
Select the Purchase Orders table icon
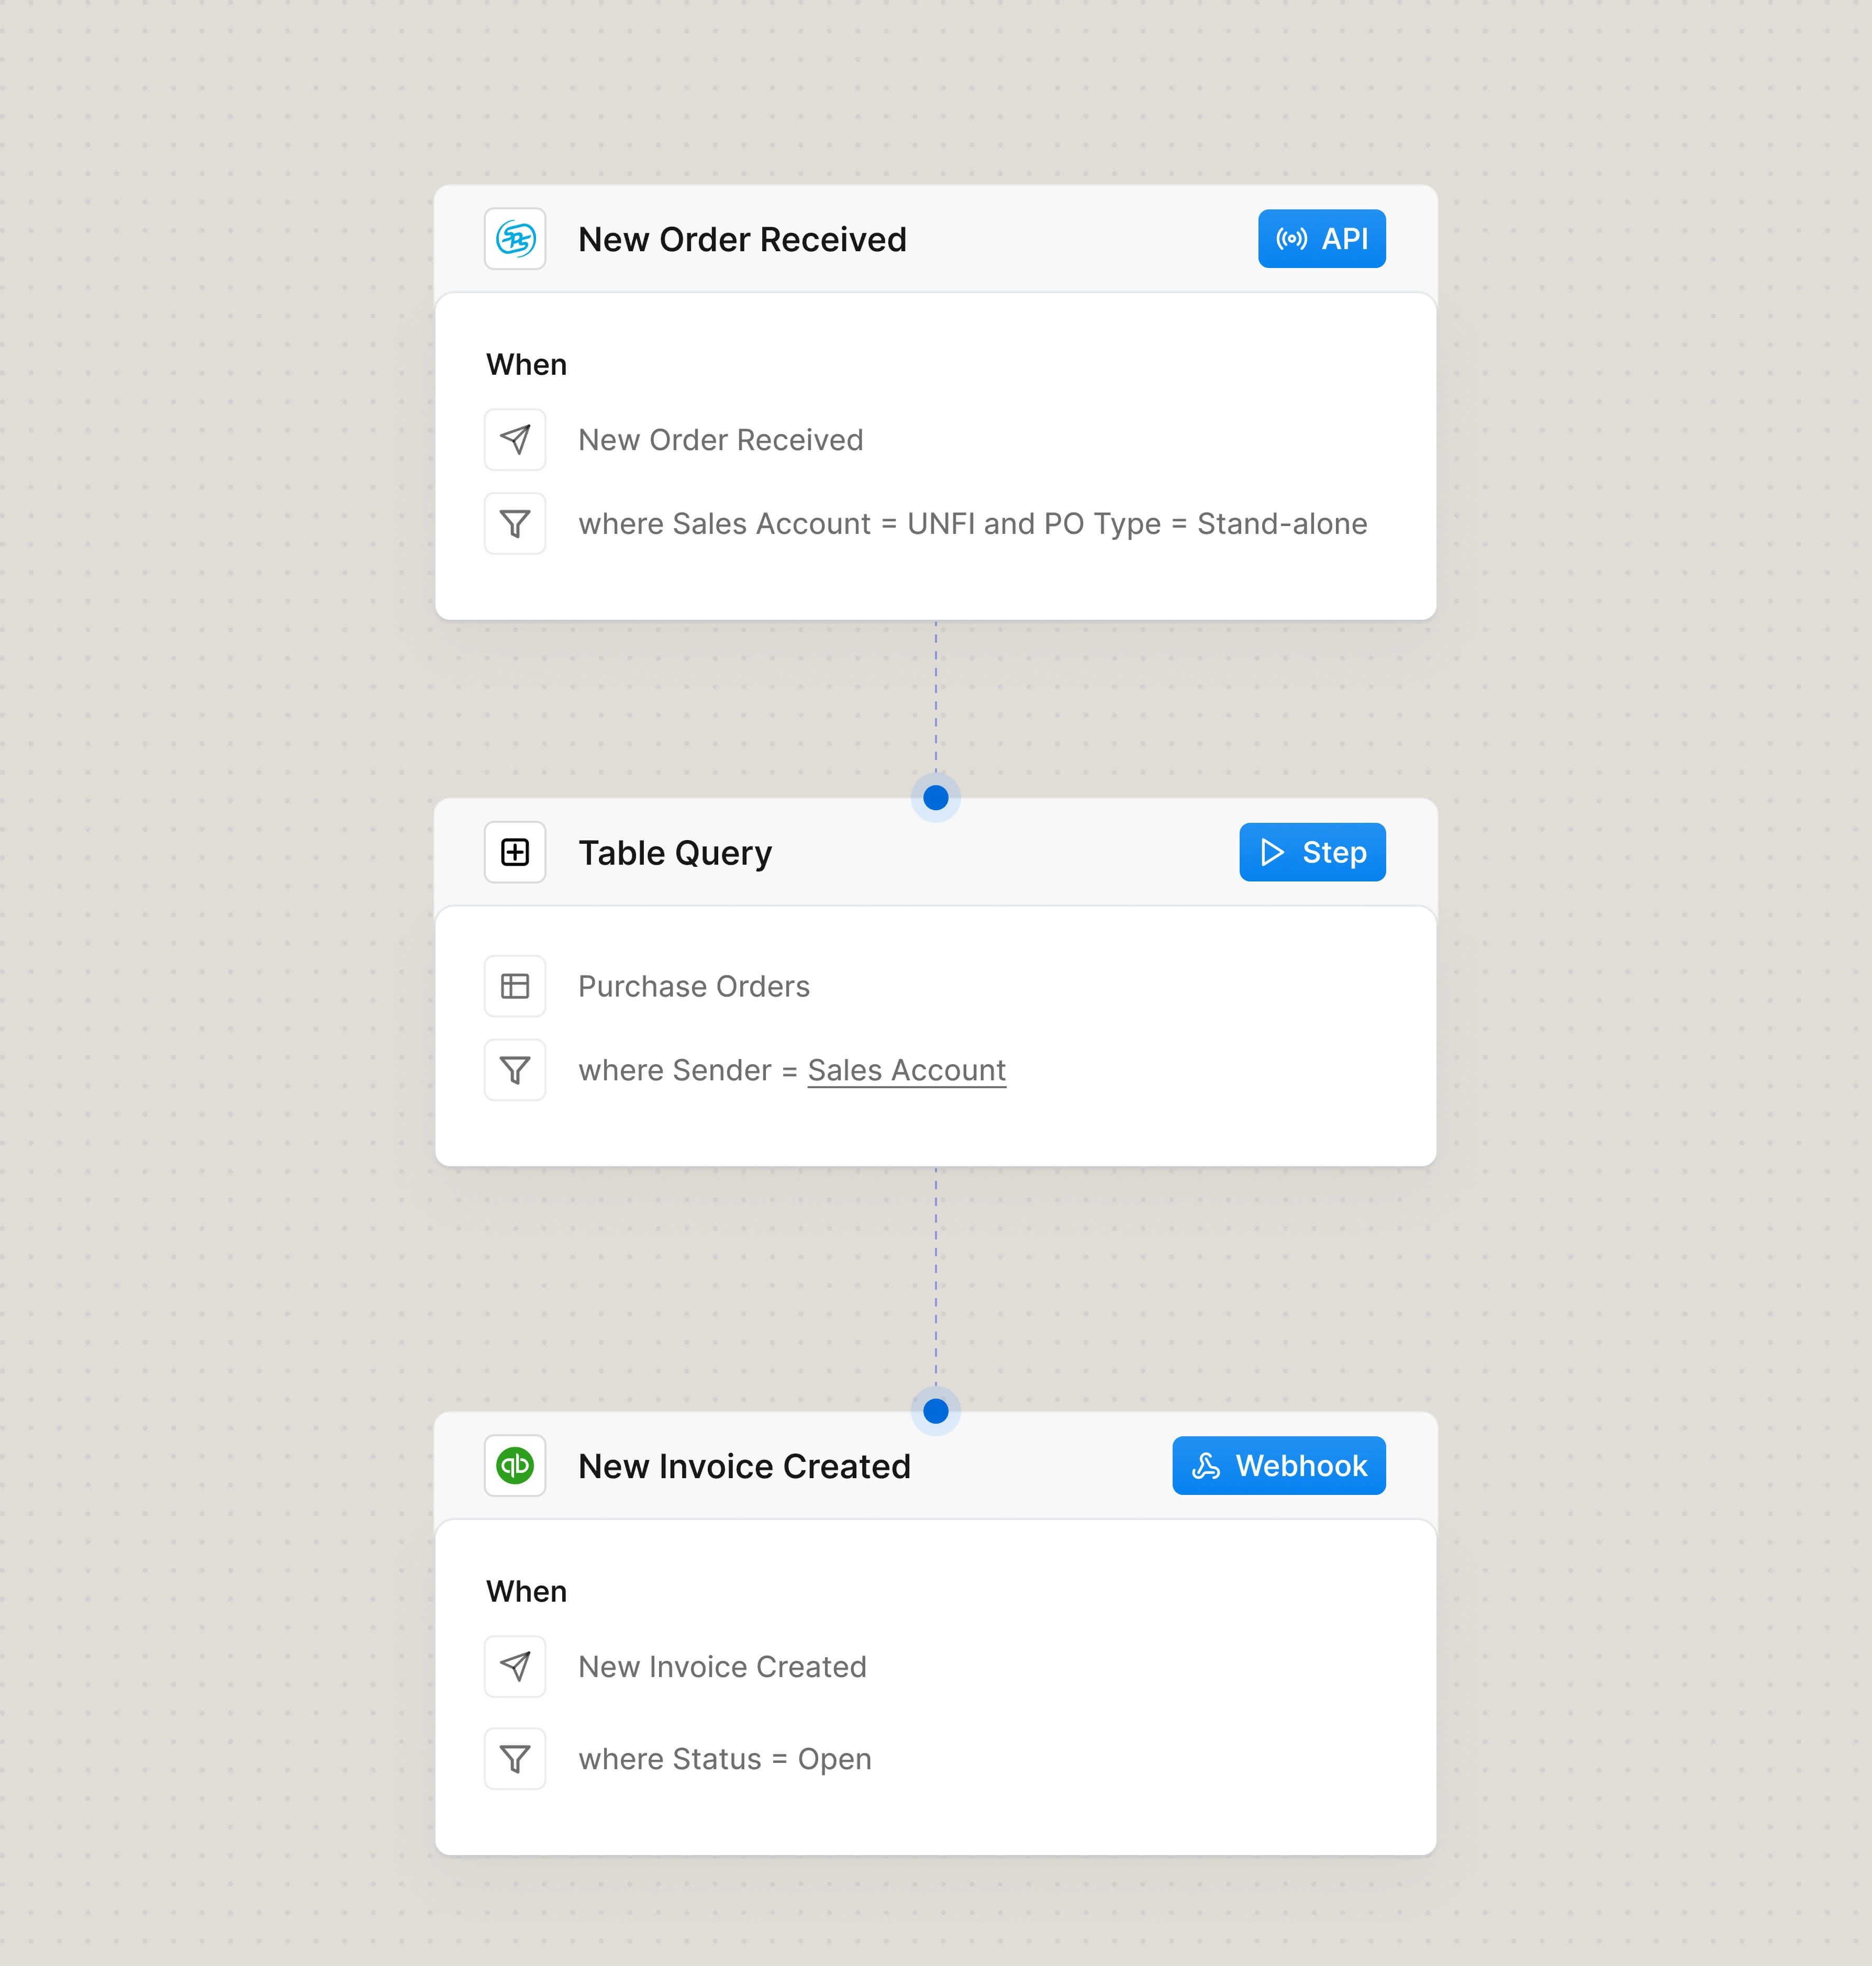[x=515, y=986]
